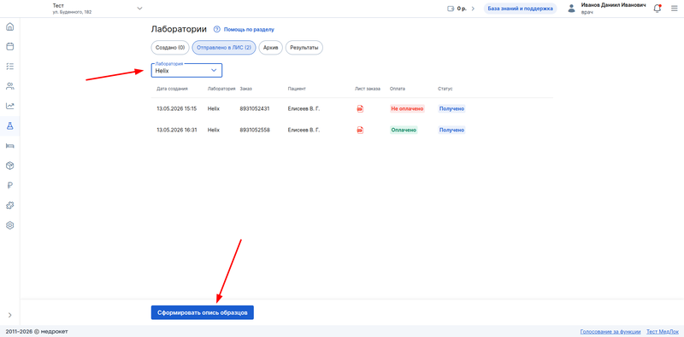The image size is (684, 337).
Task: Open order sheet PDF for order 8931052558
Action: pos(360,130)
